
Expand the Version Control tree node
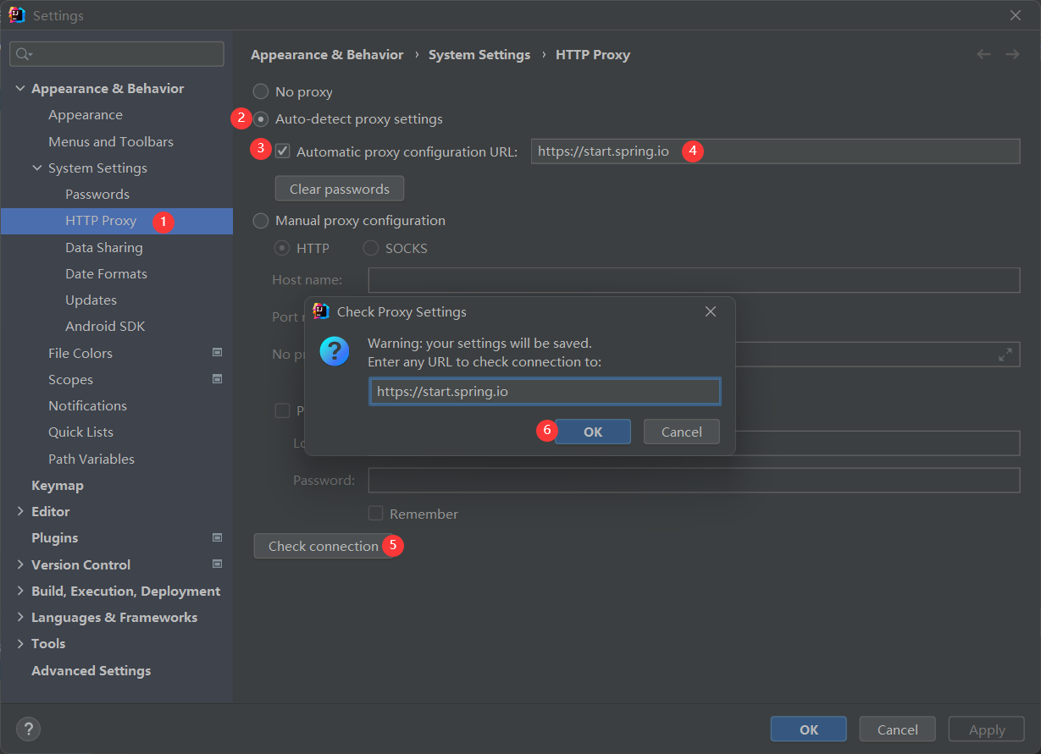click(x=20, y=564)
